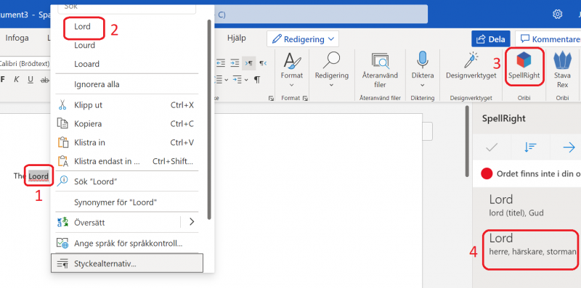Toggle strikethrough (ab) formatting
This screenshot has height=288, width=581.
click(44, 79)
